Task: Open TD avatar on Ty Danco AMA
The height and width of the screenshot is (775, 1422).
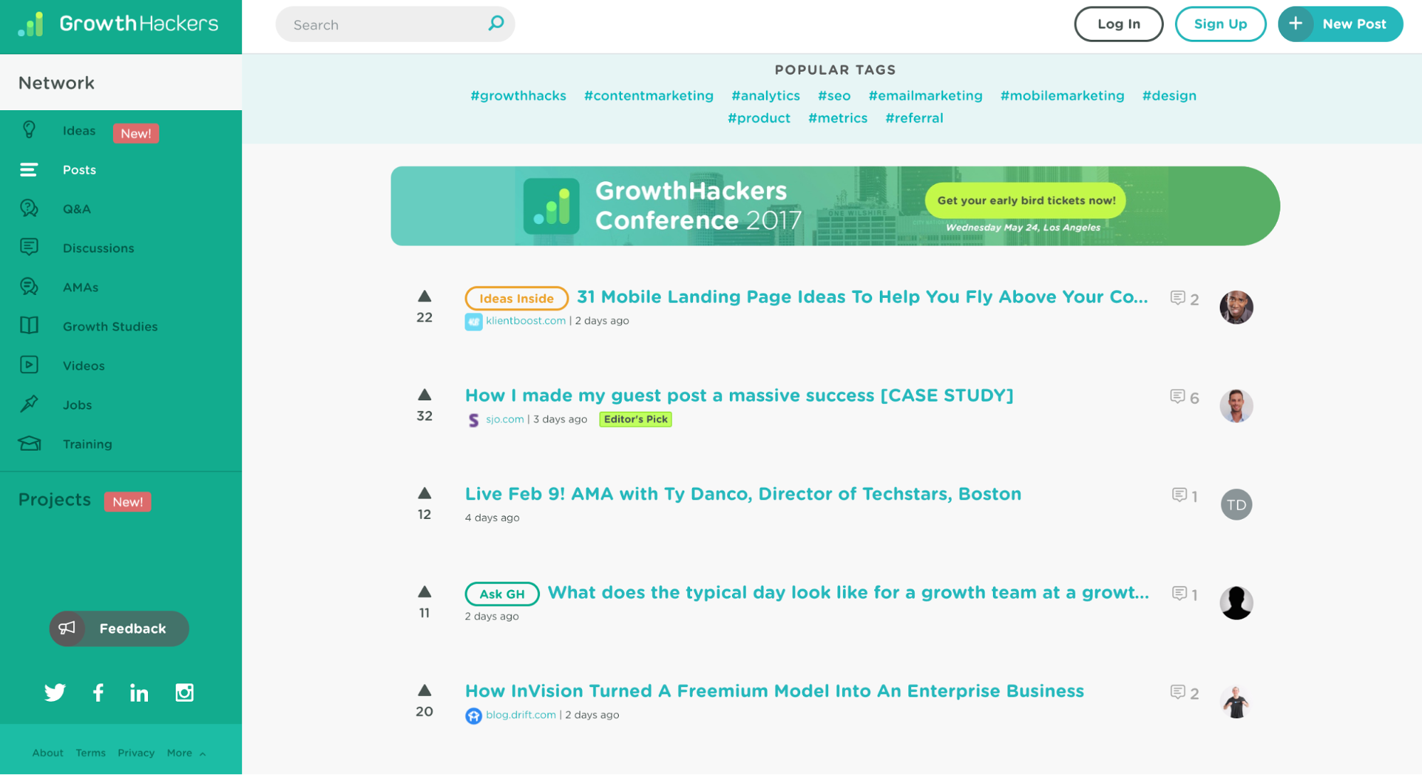Action: pyautogui.click(x=1236, y=505)
